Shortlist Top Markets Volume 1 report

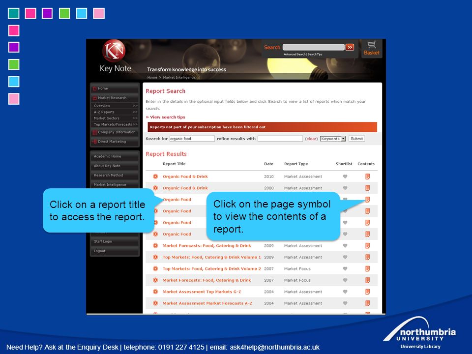coord(345,257)
